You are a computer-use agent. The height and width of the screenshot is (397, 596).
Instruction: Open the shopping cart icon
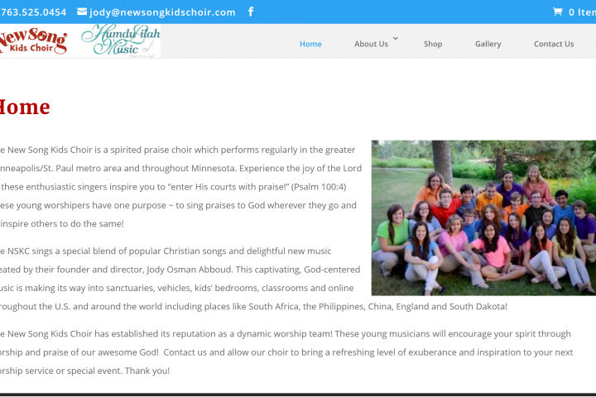[x=558, y=12]
